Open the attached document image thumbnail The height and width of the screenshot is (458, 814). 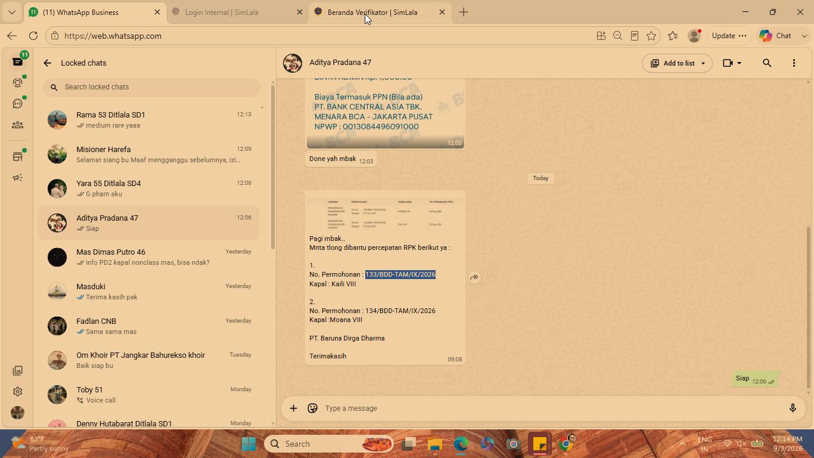pos(385,213)
